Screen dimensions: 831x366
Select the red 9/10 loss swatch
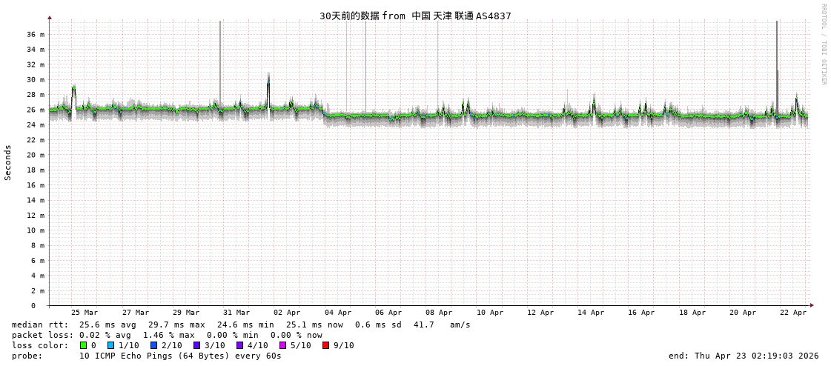pyautogui.click(x=325, y=345)
